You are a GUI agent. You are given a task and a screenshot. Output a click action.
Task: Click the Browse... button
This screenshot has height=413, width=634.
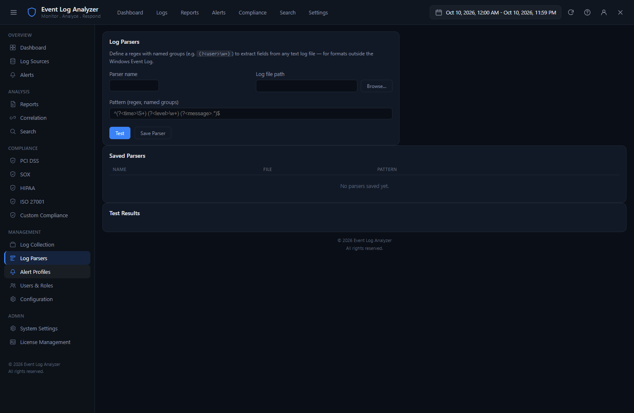(376, 86)
